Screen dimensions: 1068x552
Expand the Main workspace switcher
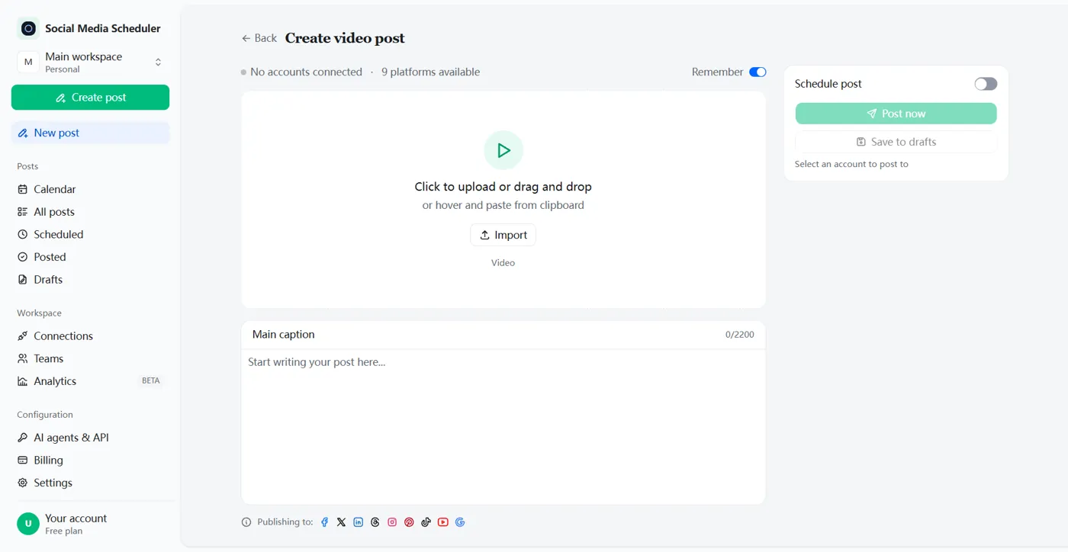(90, 63)
